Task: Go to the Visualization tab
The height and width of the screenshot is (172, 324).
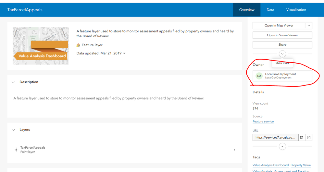Action: (x=296, y=10)
